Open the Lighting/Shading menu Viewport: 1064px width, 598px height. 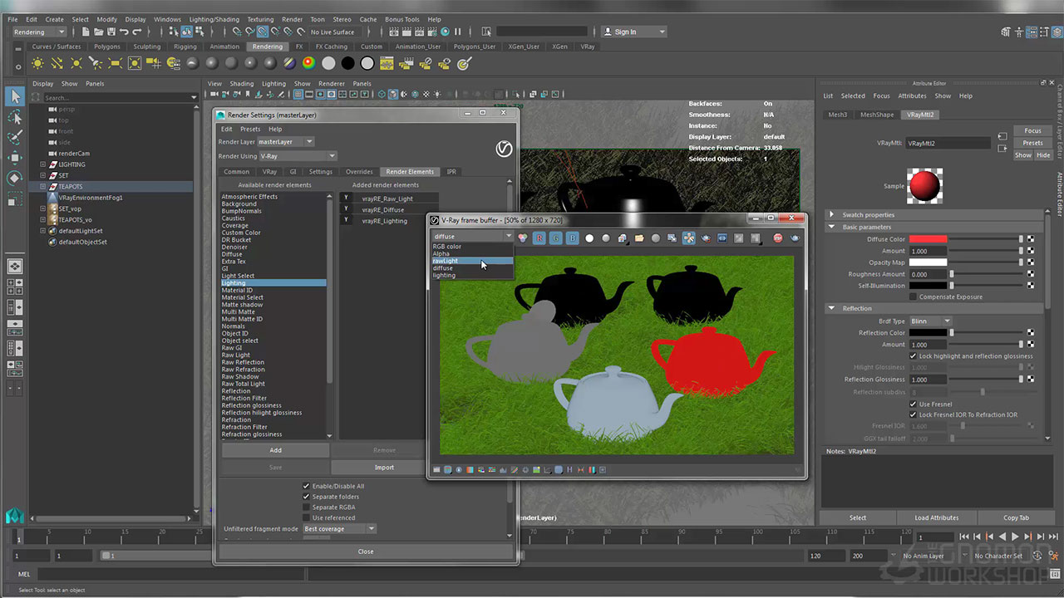pyautogui.click(x=214, y=19)
